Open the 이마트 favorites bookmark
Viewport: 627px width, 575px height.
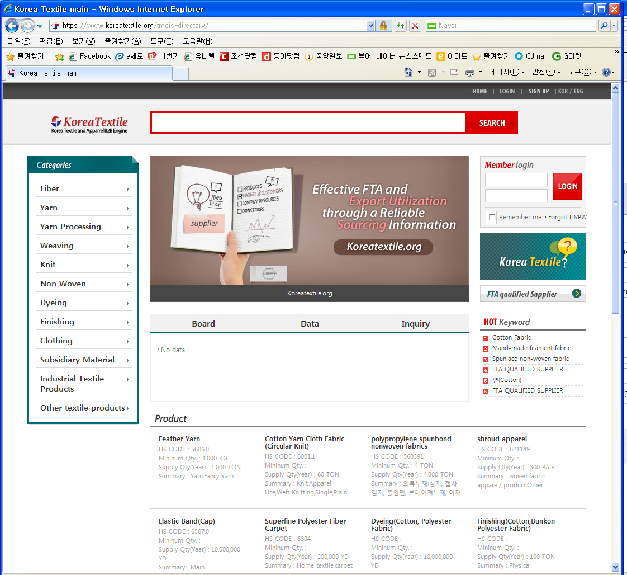point(452,56)
